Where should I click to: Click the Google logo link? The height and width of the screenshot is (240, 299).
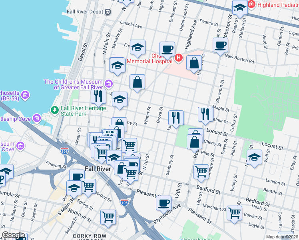13,235
